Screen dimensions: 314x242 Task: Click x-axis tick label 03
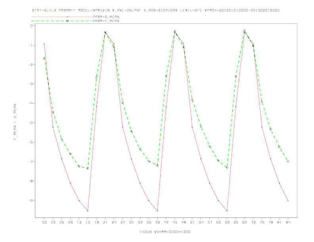(x=53, y=222)
